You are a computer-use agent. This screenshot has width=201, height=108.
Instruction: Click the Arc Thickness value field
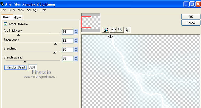tap(67, 32)
